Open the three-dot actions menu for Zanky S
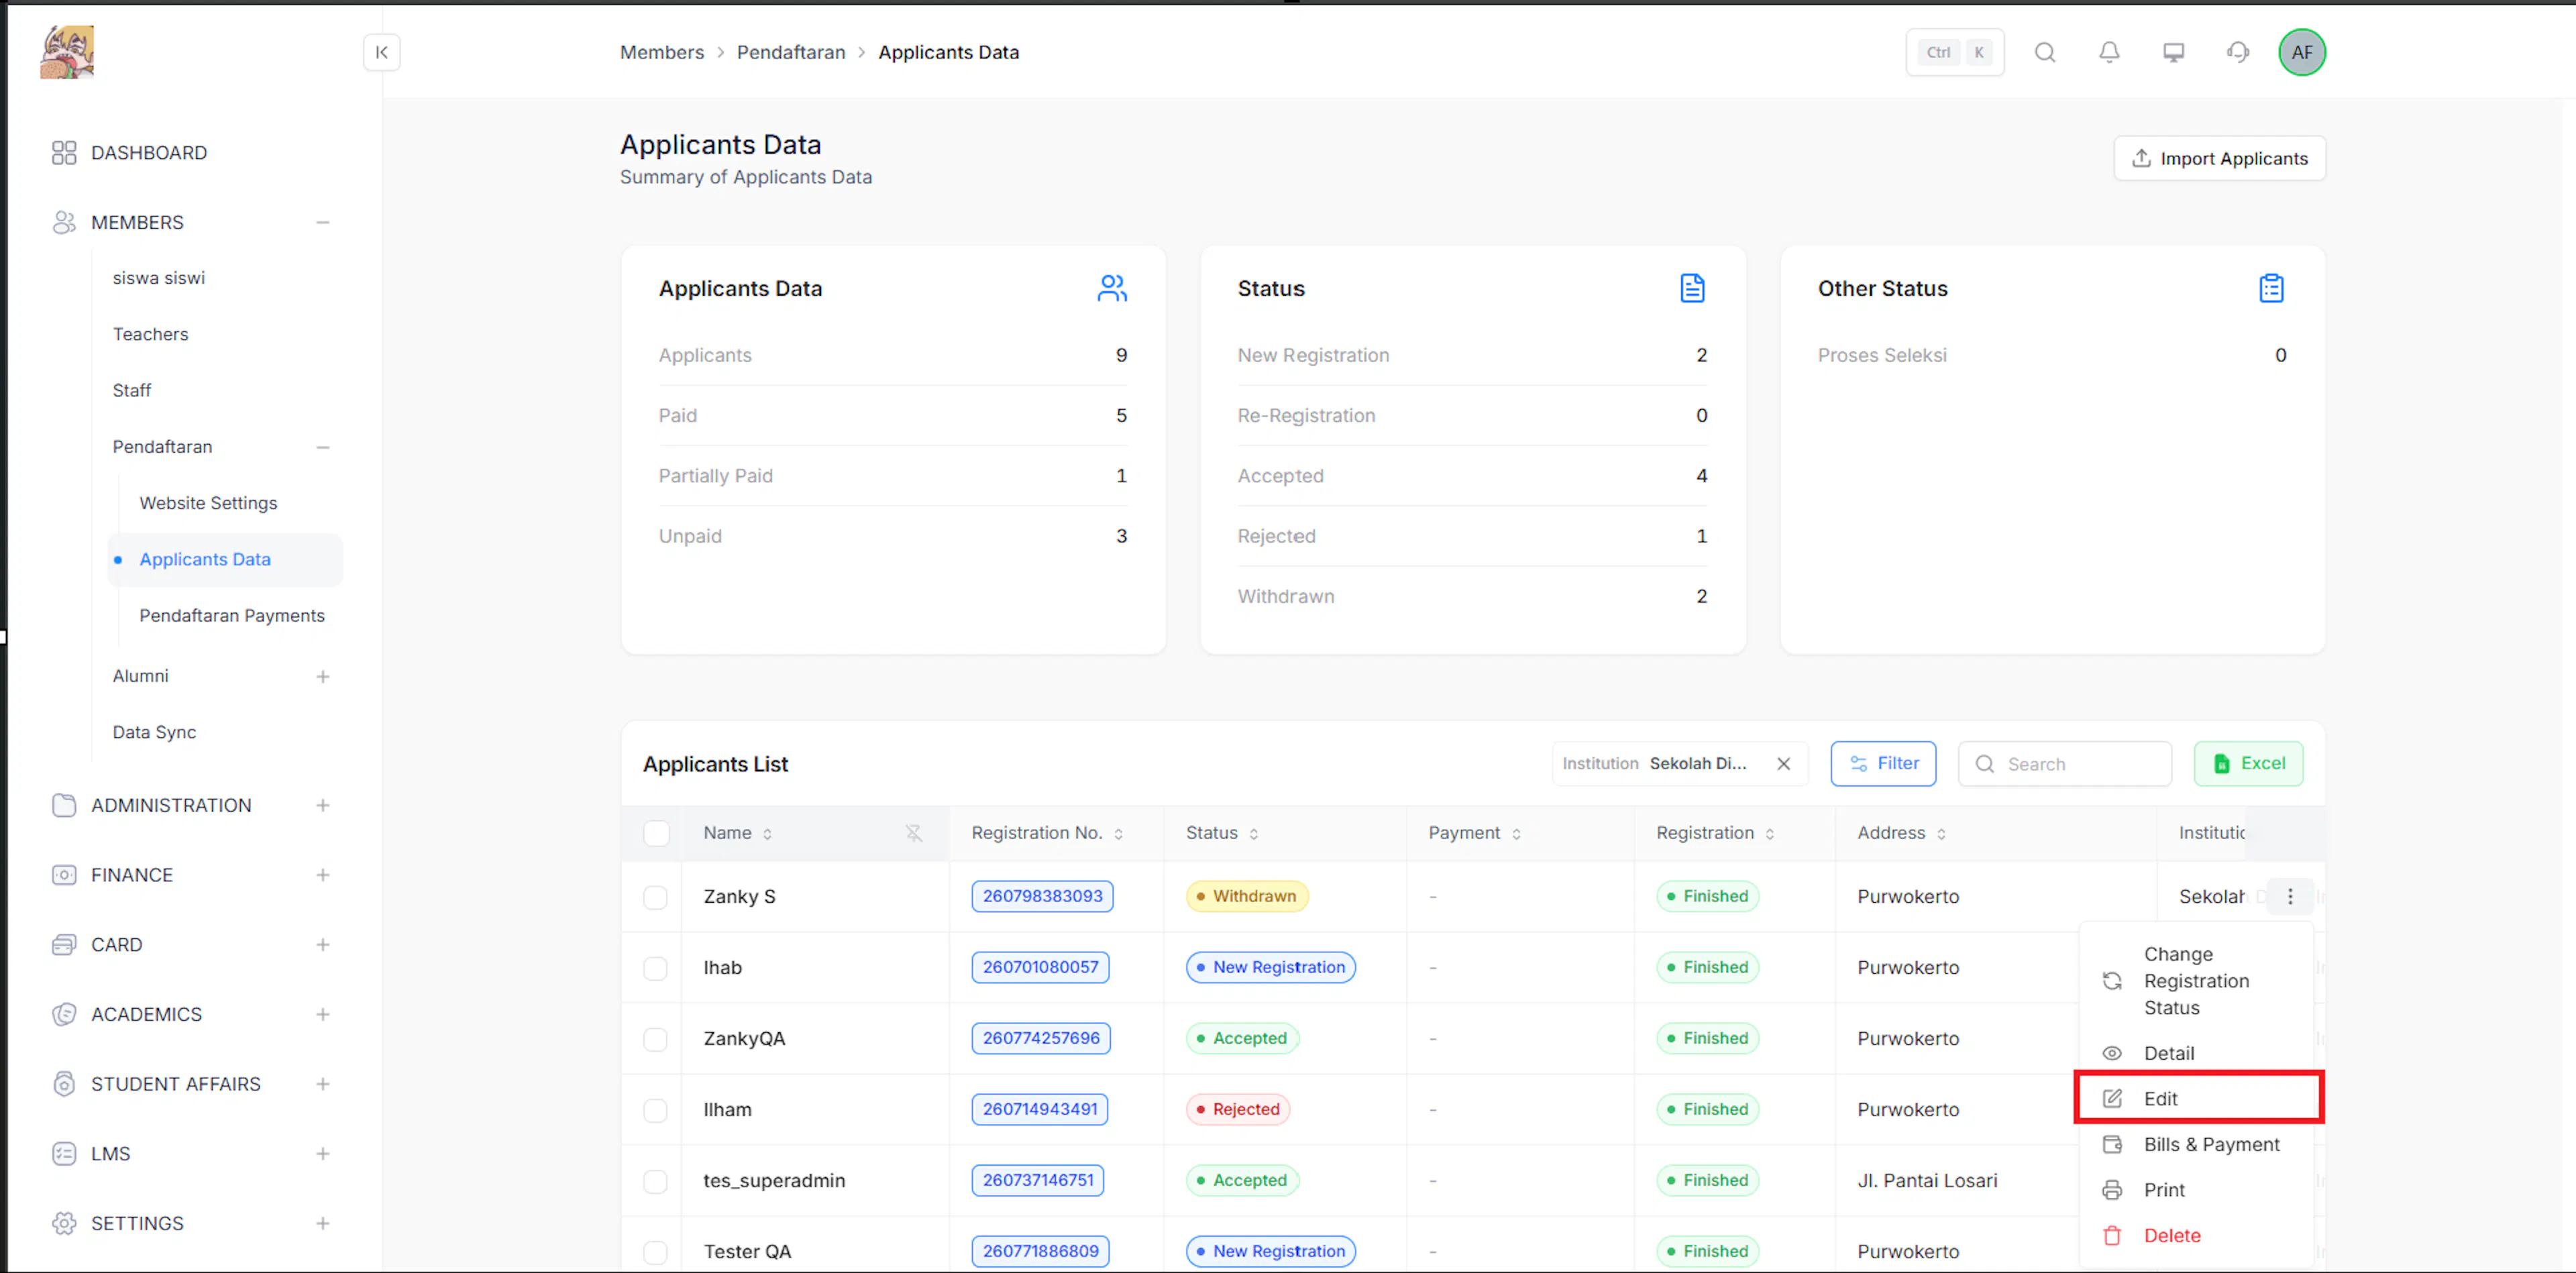Screen dimensions: 2576x1273 point(2290,896)
